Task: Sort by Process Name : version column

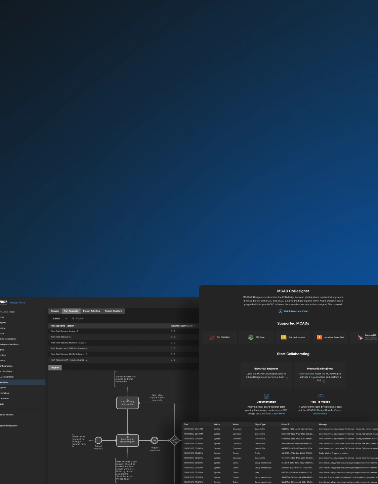Action: pyautogui.click(x=63, y=326)
